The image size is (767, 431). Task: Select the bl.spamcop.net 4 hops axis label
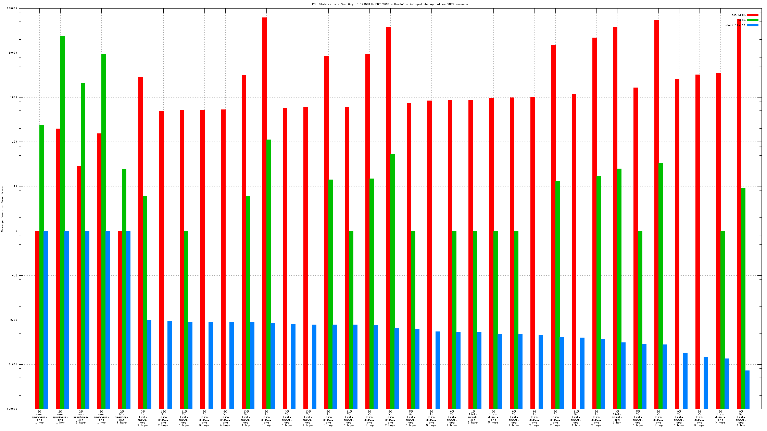pyautogui.click(x=122, y=417)
